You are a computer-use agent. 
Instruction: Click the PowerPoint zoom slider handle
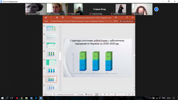point(115,94)
